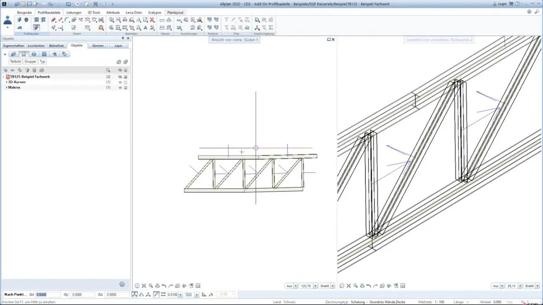This screenshot has height=305, width=543.
Task: Expand the Makros tree node
Action: coord(6,88)
